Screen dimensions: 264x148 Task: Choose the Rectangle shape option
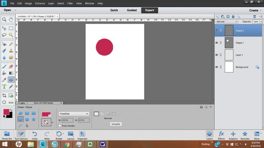(27, 113)
